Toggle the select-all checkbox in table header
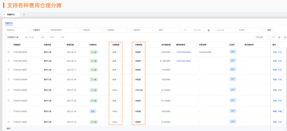Screen dimensions: 287x131 click(x=9, y=45)
